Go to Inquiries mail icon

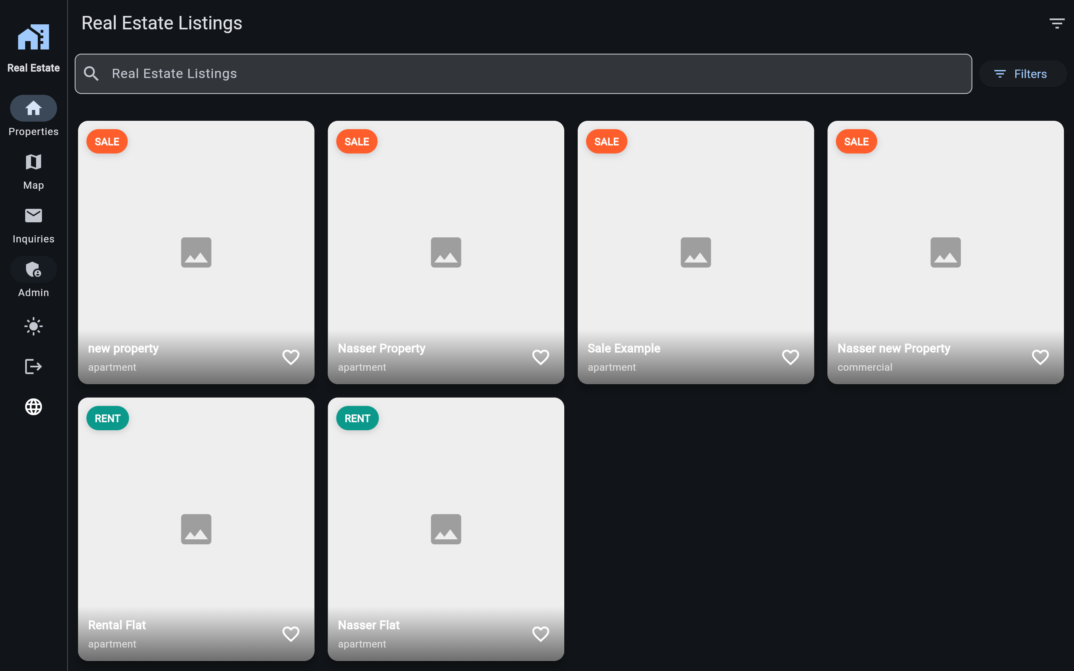33,216
